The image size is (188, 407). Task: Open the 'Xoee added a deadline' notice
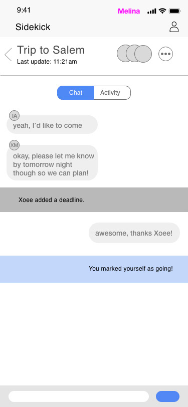point(94,200)
